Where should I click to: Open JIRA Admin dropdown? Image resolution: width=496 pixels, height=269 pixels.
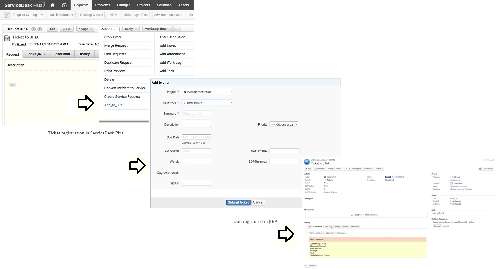point(379,169)
